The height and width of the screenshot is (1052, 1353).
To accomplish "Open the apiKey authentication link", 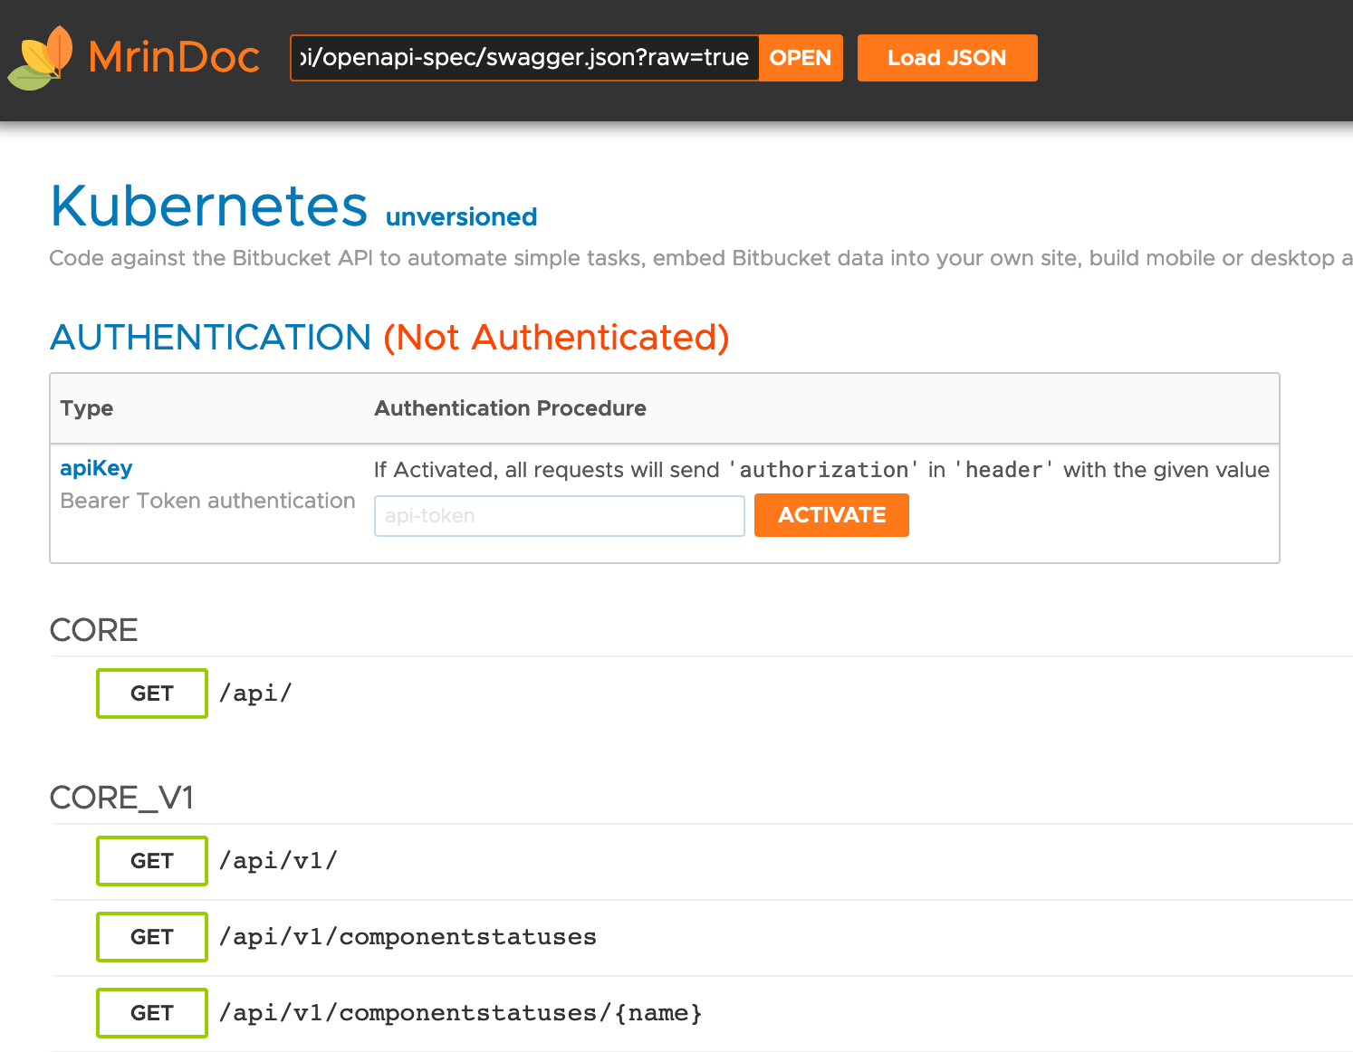I will (96, 468).
